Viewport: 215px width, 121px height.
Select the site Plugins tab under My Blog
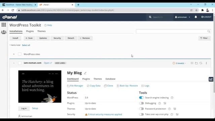click(x=86, y=79)
